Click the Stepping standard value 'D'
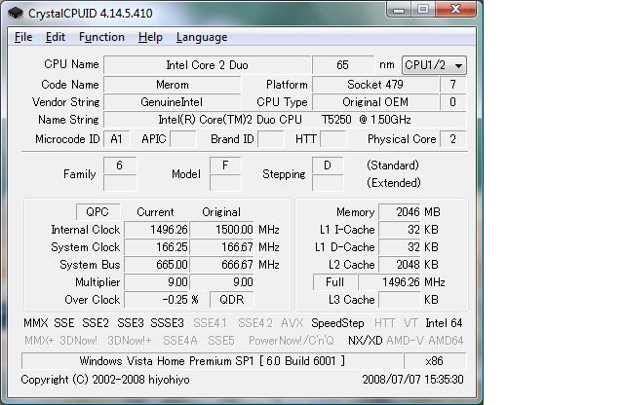 [x=328, y=166]
